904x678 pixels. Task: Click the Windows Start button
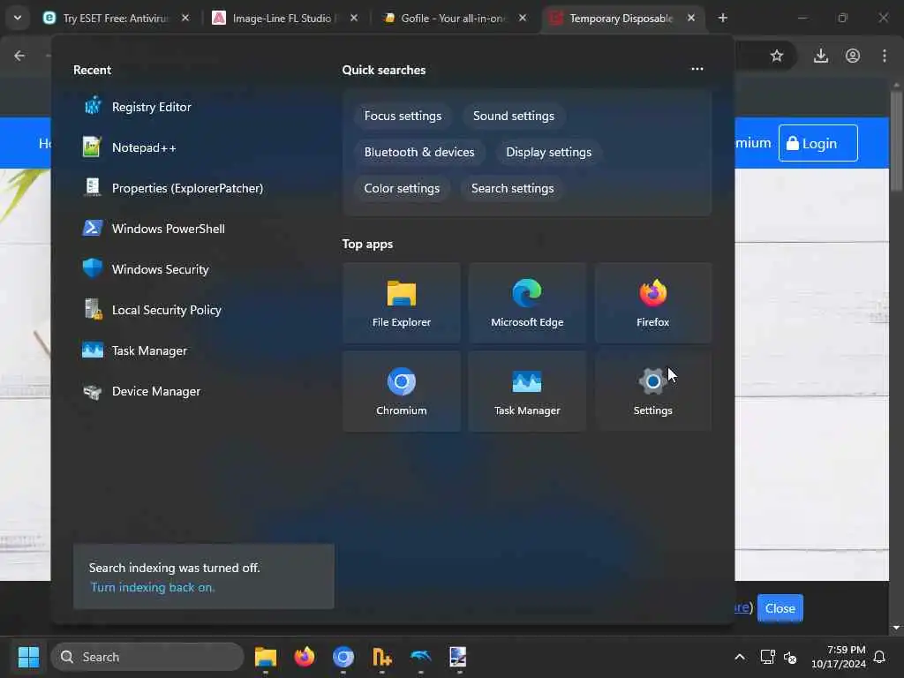[x=28, y=657]
